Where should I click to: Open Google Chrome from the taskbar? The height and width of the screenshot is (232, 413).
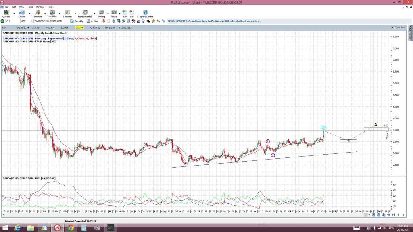(x=71, y=228)
